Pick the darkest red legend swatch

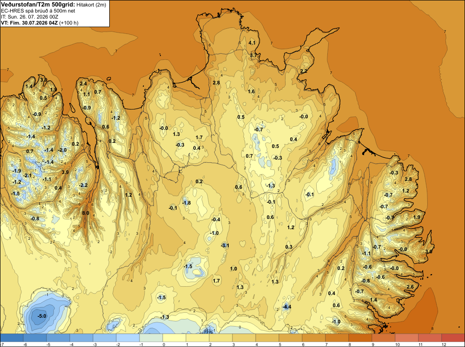point(453,338)
